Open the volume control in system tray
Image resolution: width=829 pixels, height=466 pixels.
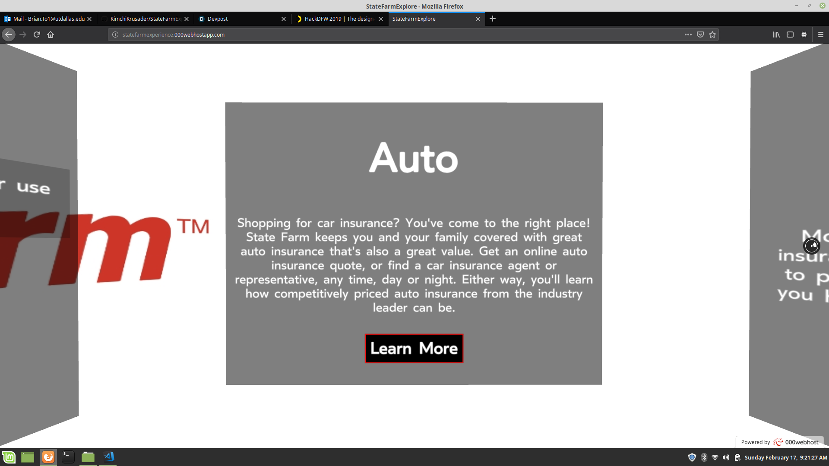(726, 457)
